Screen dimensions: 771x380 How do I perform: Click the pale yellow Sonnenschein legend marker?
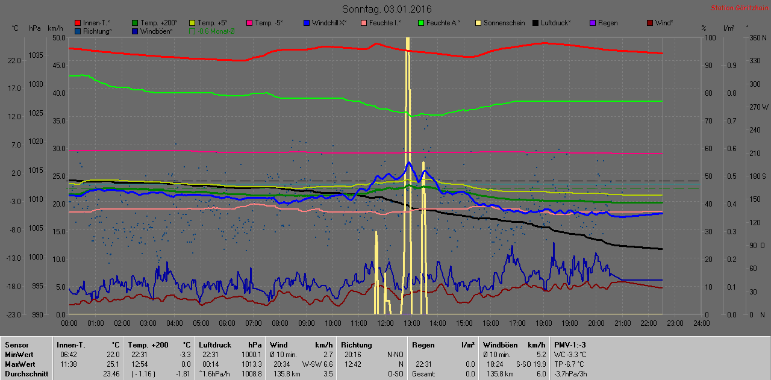pyautogui.click(x=479, y=23)
